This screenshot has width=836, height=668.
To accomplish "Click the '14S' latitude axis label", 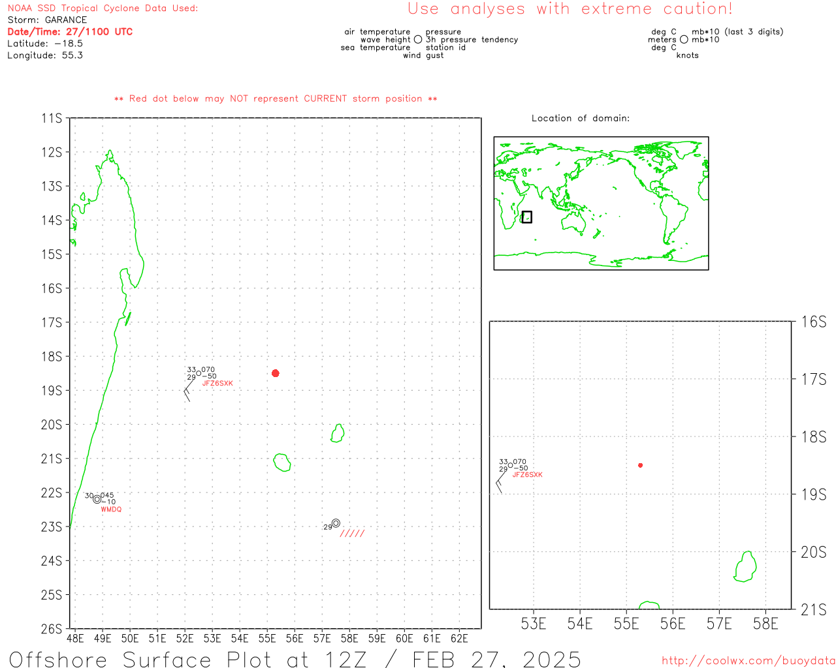I will pos(52,220).
